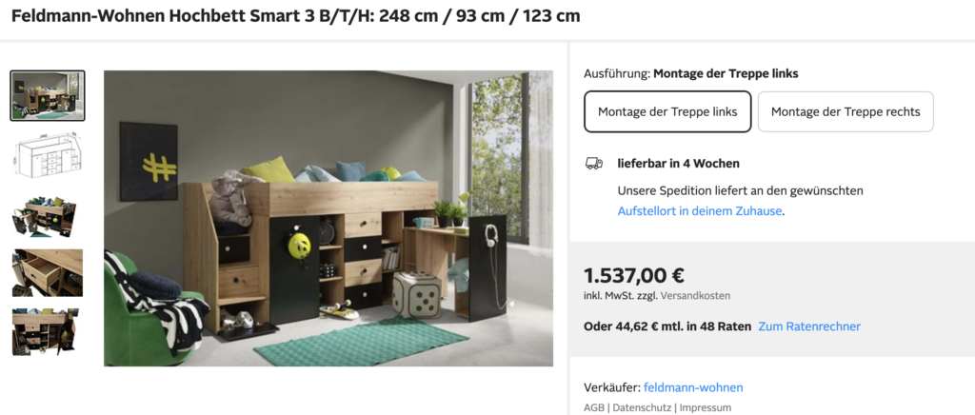Viewport: 975px width, 415px height.
Task: Choose option Montage der Treppe rechts
Action: [846, 111]
